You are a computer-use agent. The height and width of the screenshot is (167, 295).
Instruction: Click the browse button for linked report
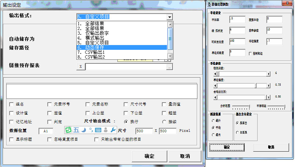[x=169, y=67]
